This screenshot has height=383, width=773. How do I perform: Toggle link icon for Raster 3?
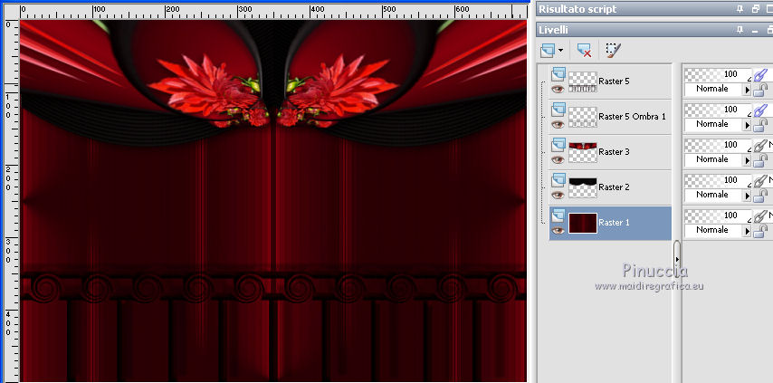(x=760, y=146)
